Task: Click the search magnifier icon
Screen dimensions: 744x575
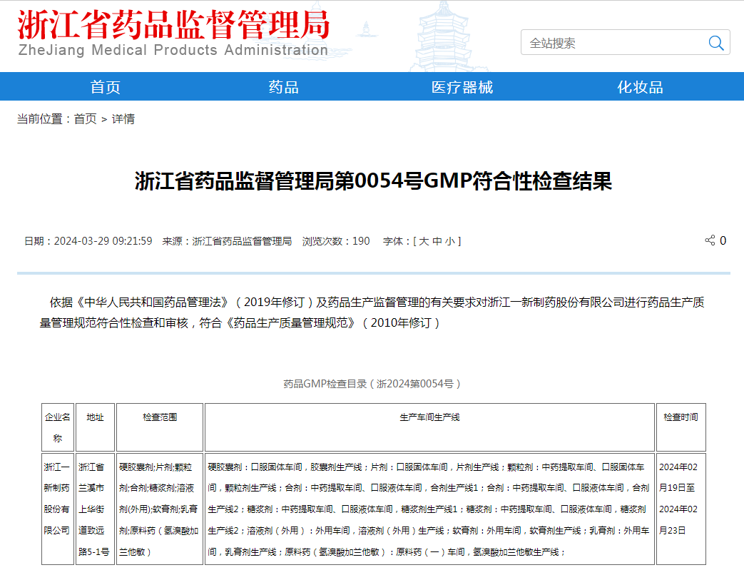Action: point(716,43)
